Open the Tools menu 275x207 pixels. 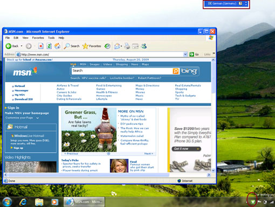click(x=51, y=38)
